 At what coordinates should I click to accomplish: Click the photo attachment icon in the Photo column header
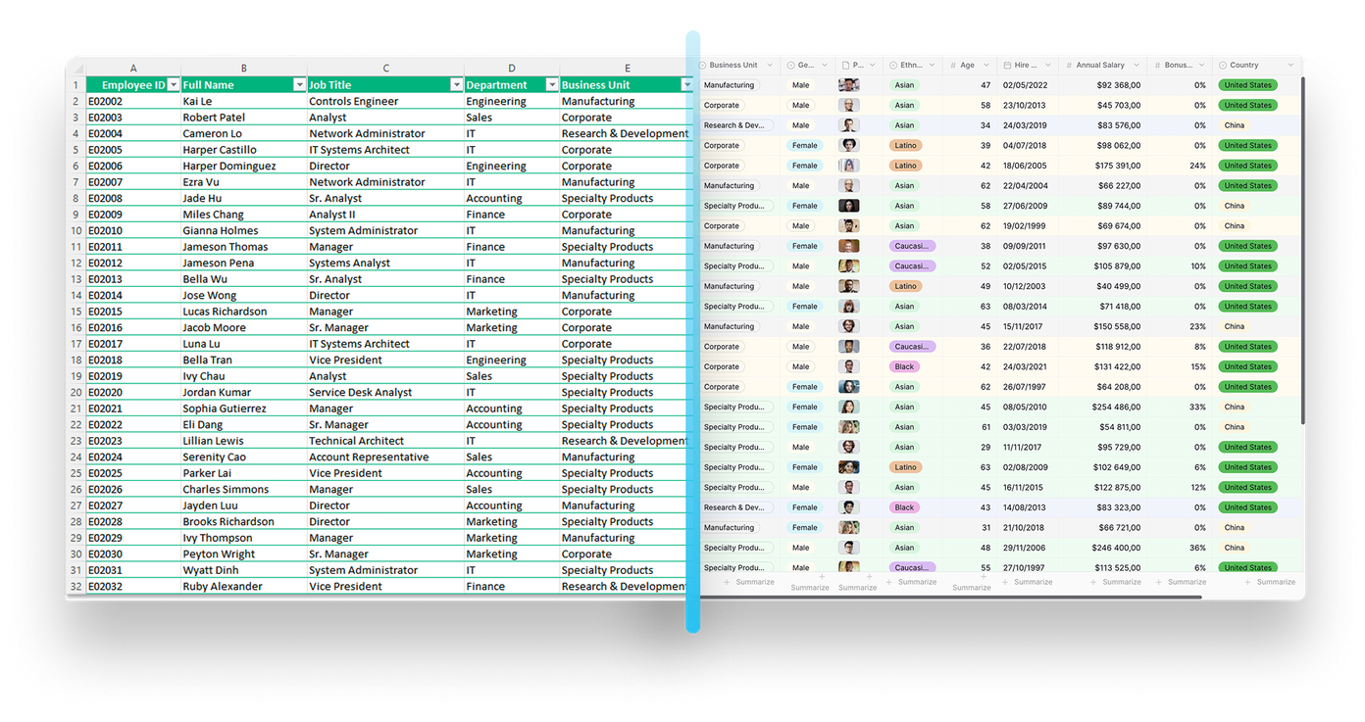[x=843, y=65]
